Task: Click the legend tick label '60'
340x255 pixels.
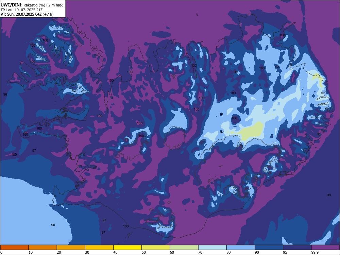Action: (172, 252)
